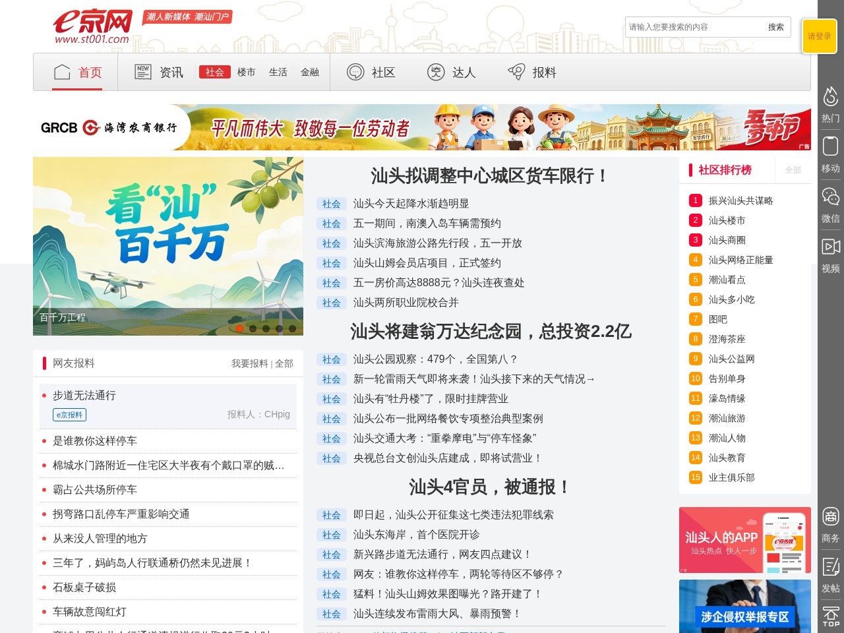
Task: Open 霸占公共场所停车 report item
Action: point(95,490)
